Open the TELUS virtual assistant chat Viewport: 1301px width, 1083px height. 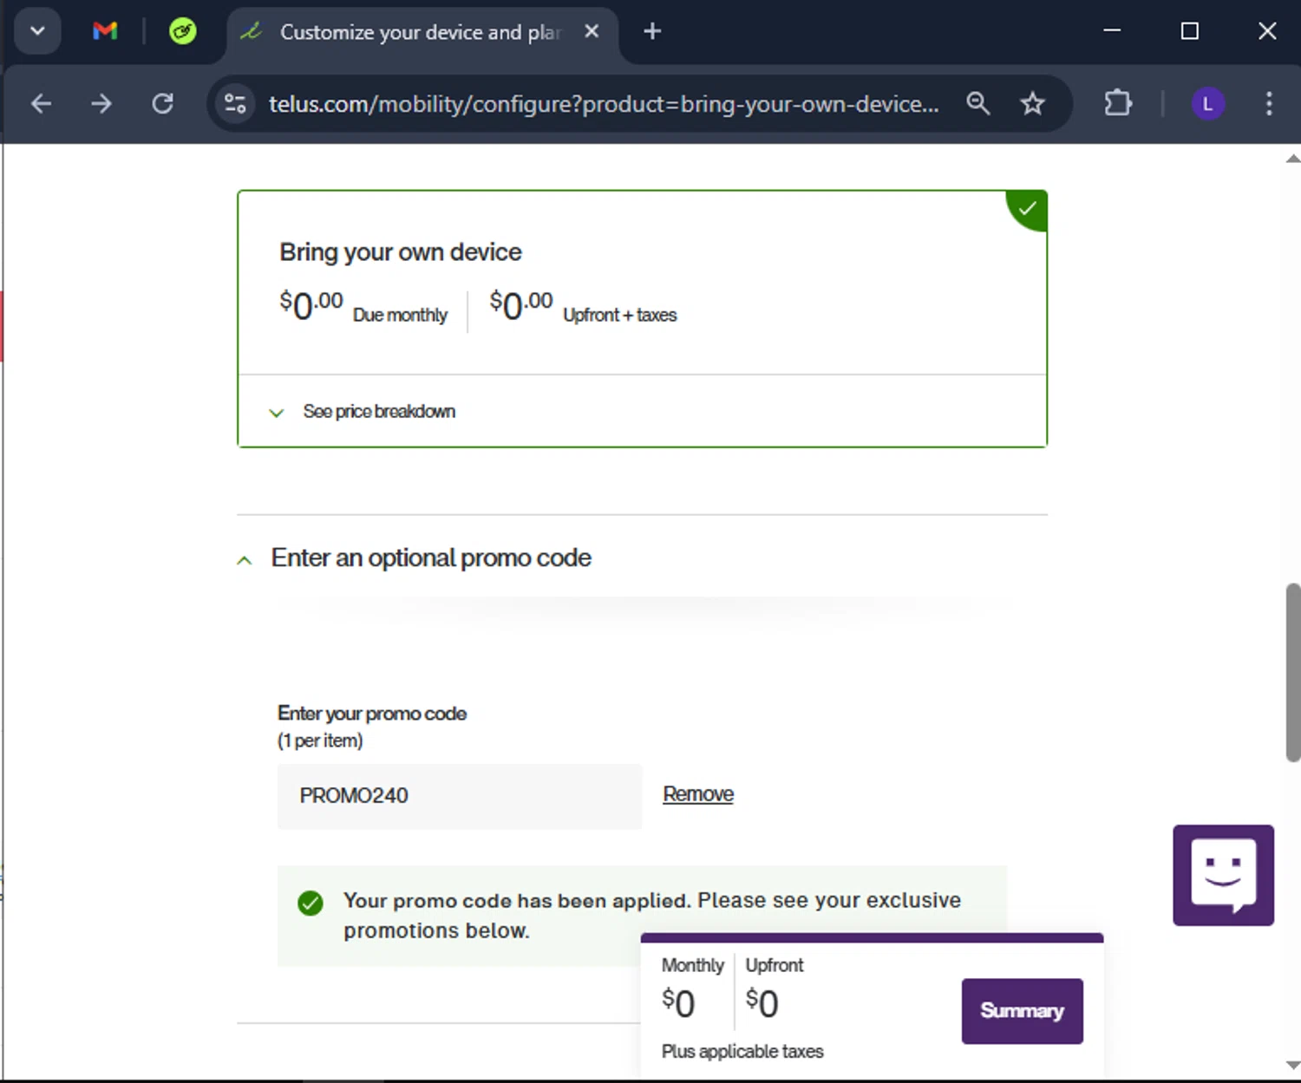(x=1223, y=875)
